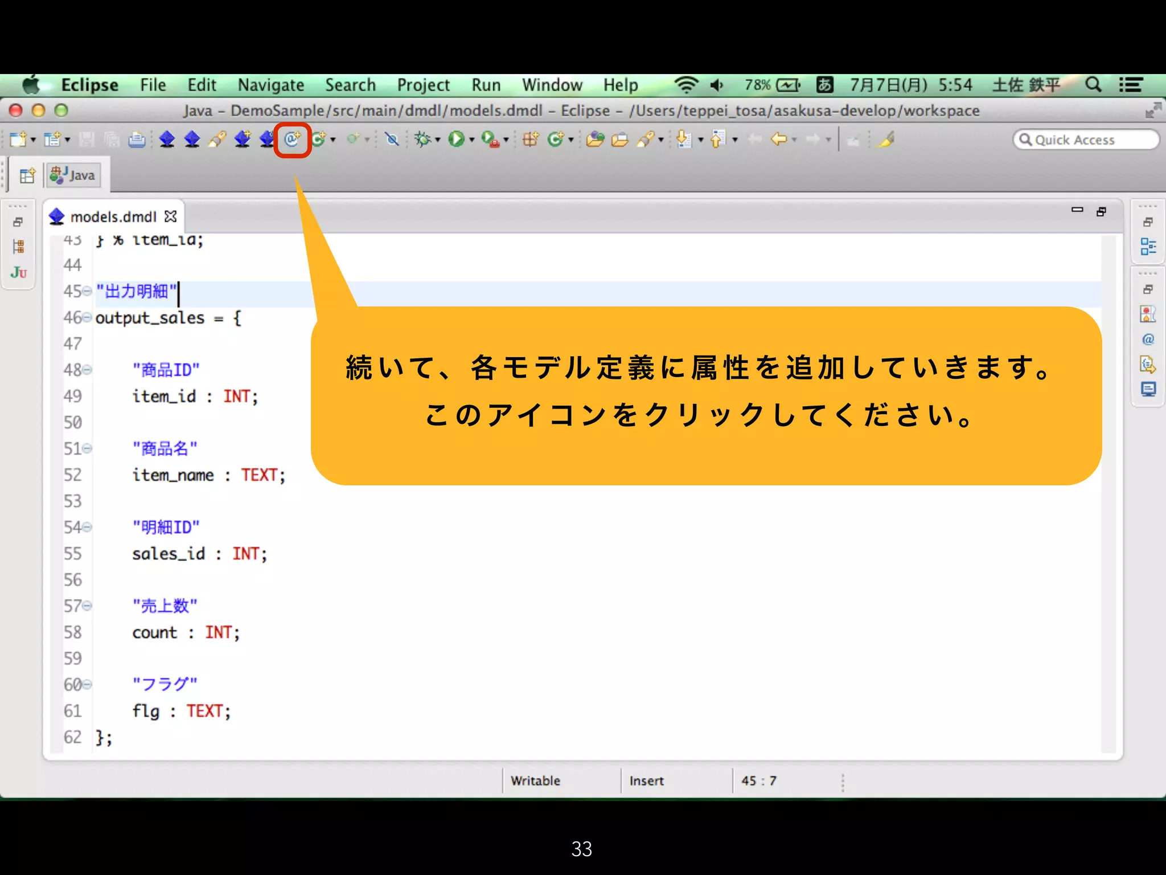Click the Open Type folder icon
This screenshot has height=875, width=1166.
point(595,140)
